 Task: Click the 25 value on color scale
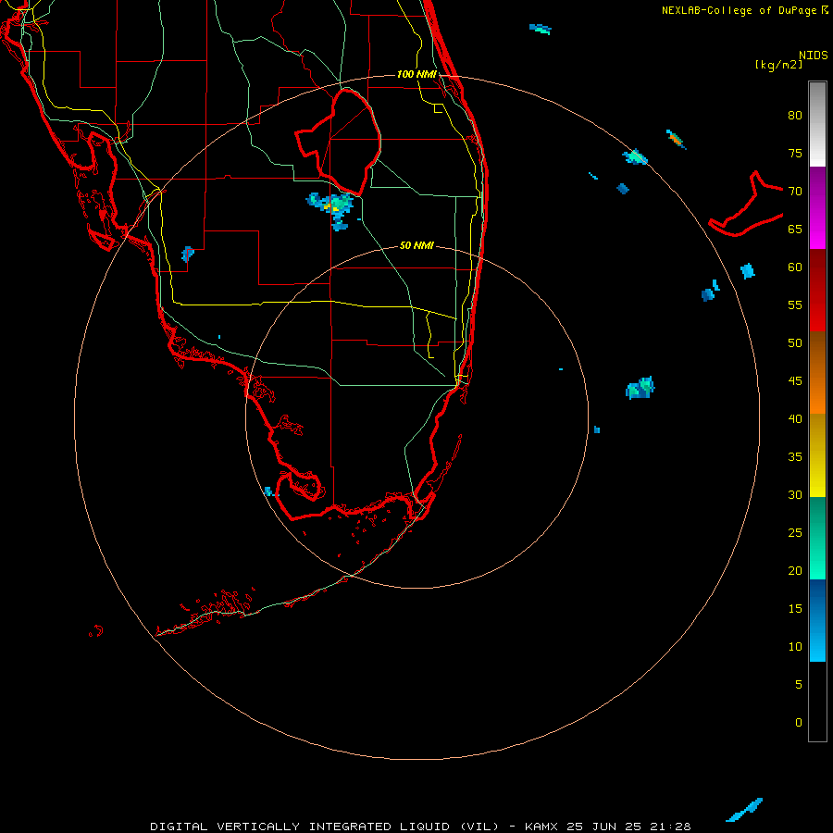point(795,533)
